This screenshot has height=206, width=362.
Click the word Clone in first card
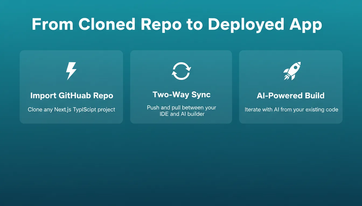(34, 109)
